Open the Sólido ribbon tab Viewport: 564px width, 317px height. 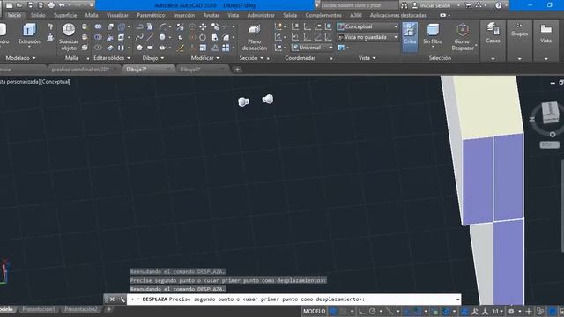click(x=38, y=15)
